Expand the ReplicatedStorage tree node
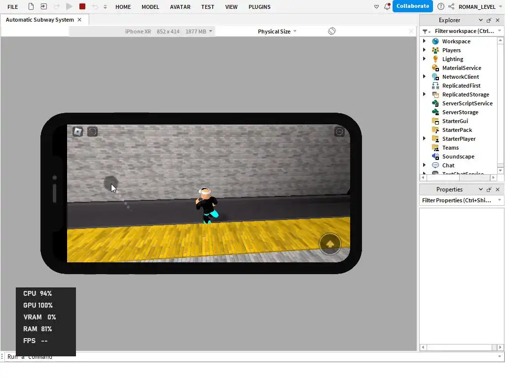This screenshot has height=378, width=505. coord(424,94)
